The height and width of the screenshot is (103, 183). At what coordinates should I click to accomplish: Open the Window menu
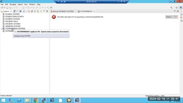(32, 4)
